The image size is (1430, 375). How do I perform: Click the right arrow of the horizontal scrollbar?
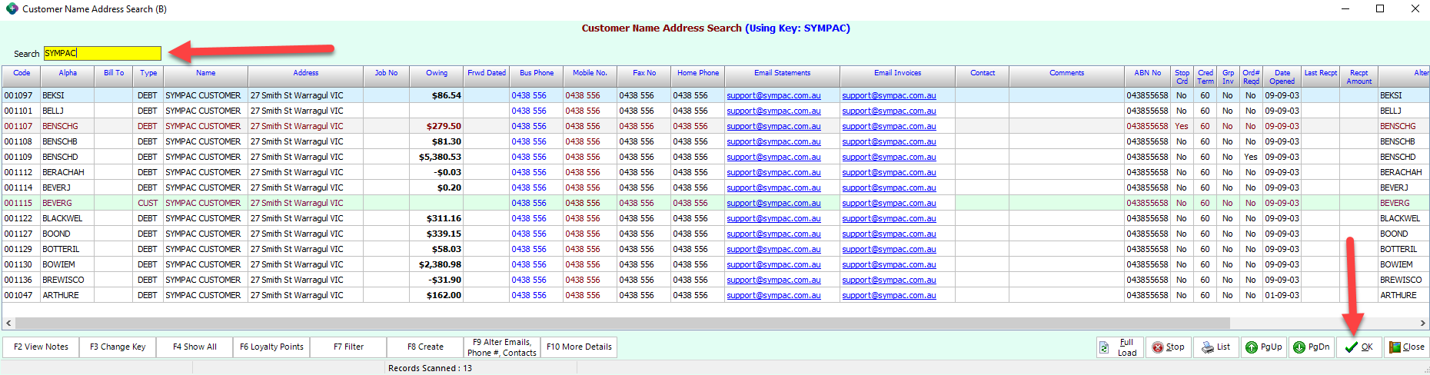tap(1422, 324)
